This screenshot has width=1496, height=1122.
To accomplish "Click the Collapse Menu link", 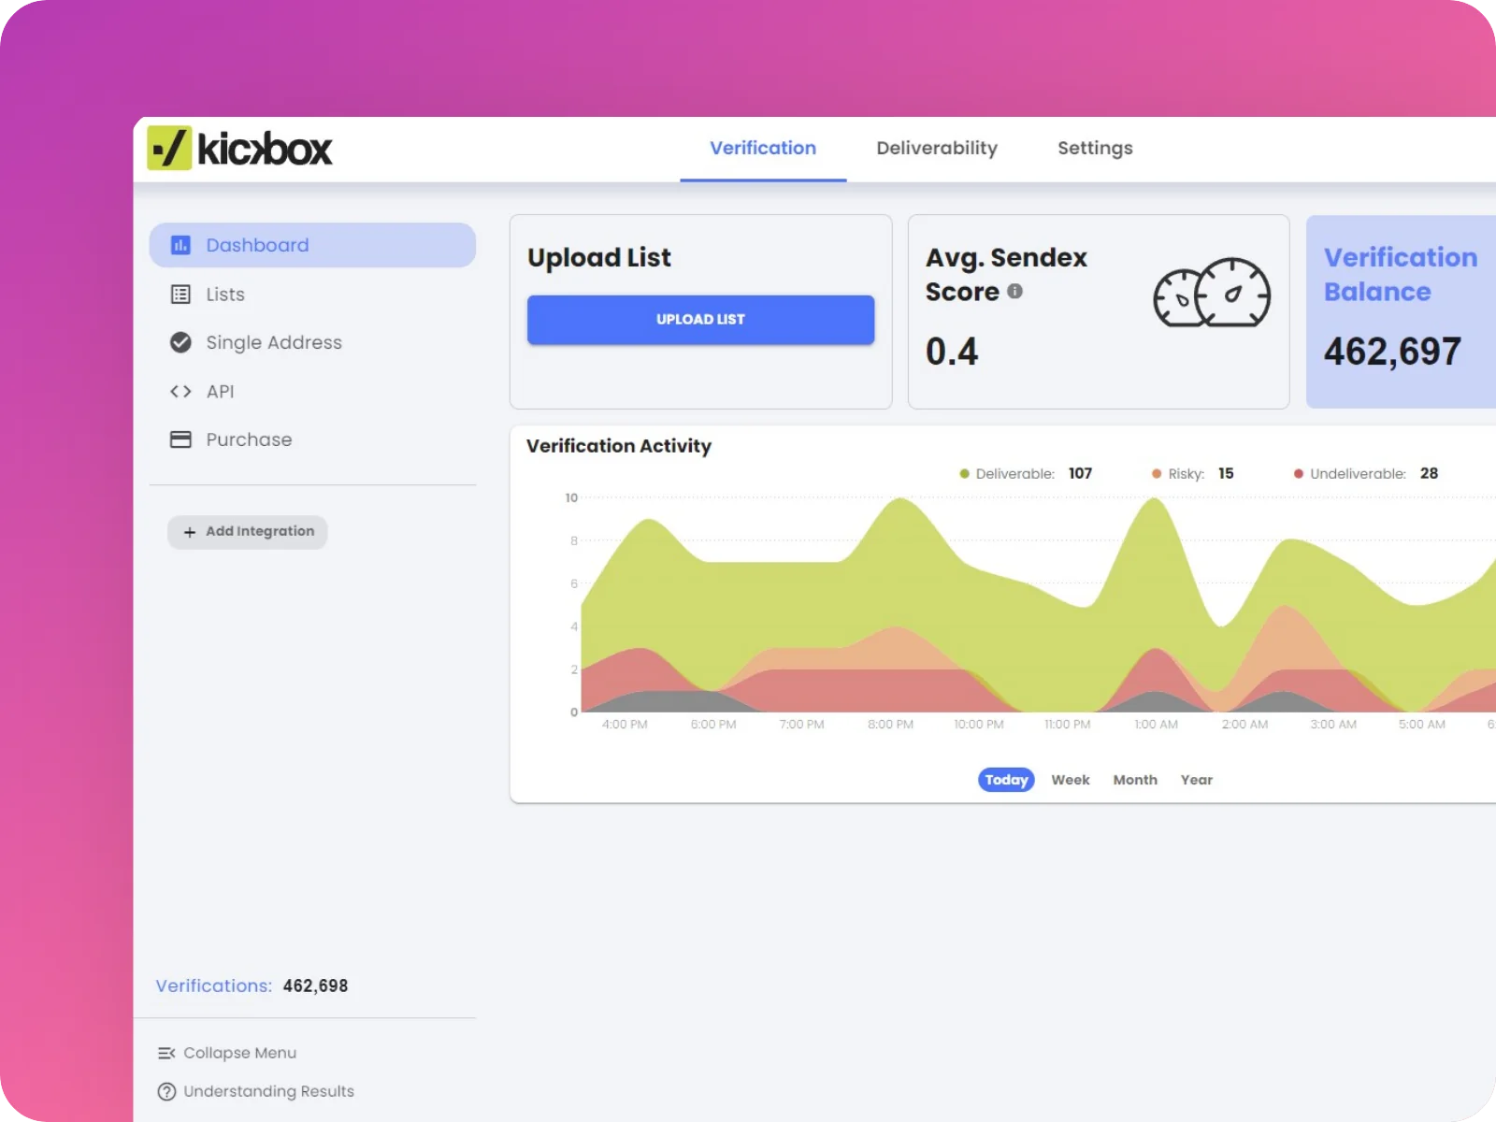I will tap(227, 1053).
